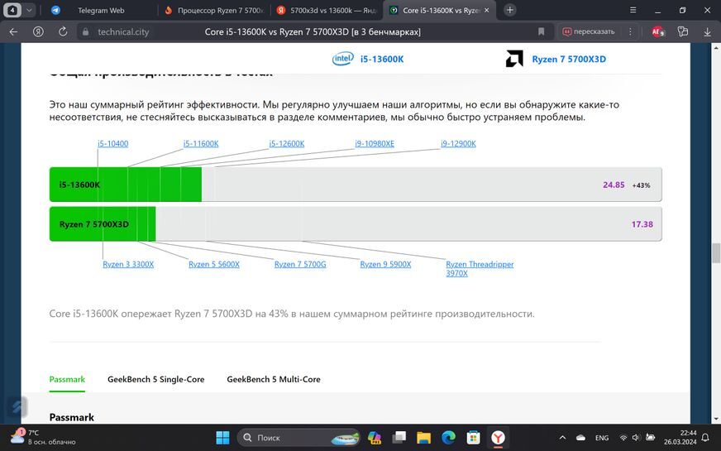Viewport: 721px width, 451px height.
Task: Select the GeekBench 5 Multi-Core tab
Action: coord(274,379)
